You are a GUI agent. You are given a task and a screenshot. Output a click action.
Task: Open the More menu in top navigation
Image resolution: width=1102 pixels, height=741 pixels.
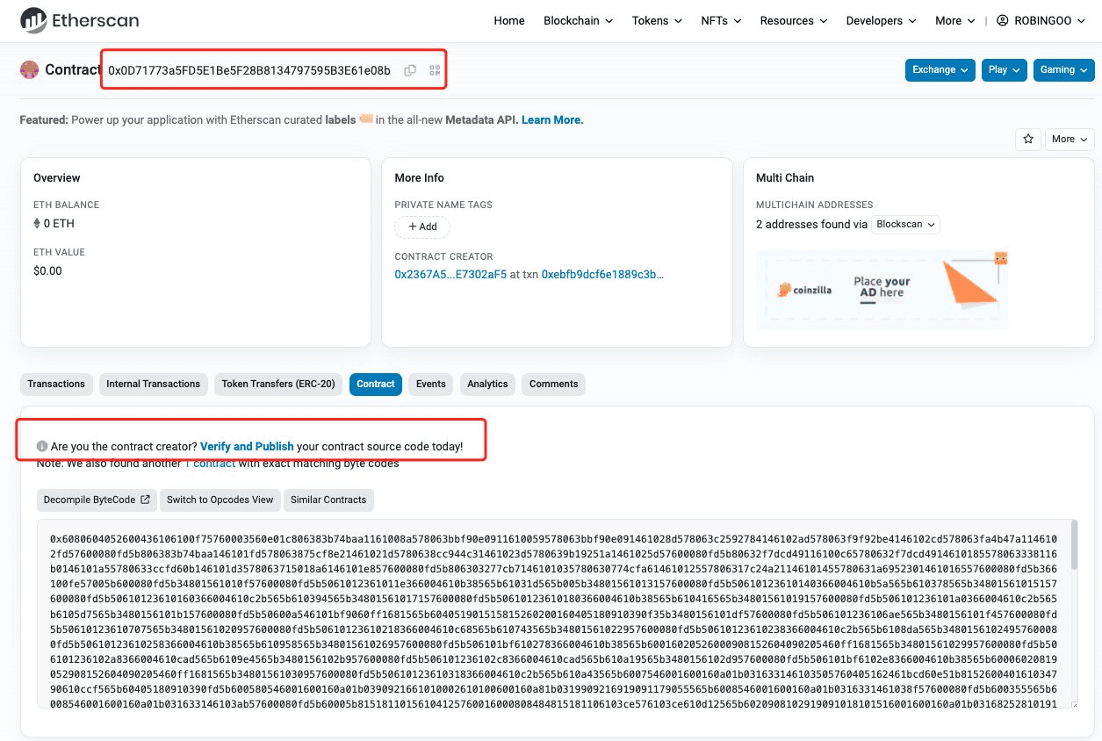(x=955, y=20)
